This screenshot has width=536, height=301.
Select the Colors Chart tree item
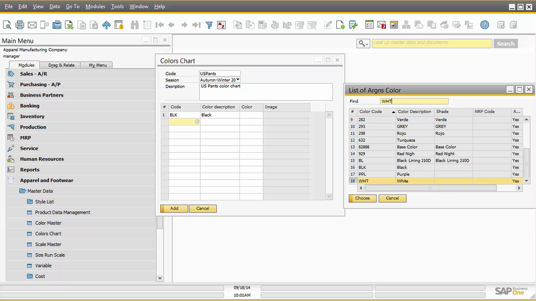coord(48,234)
